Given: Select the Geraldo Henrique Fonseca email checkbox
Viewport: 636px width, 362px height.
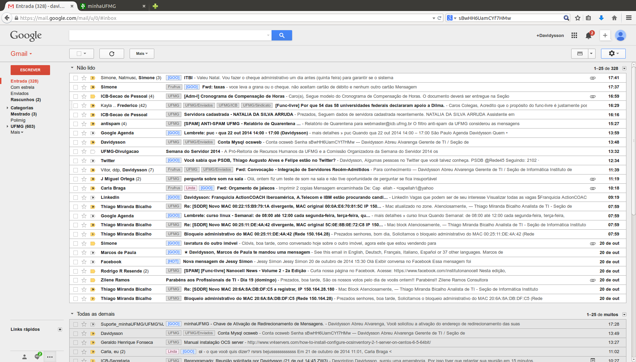Looking at the screenshot, I should 75,342.
